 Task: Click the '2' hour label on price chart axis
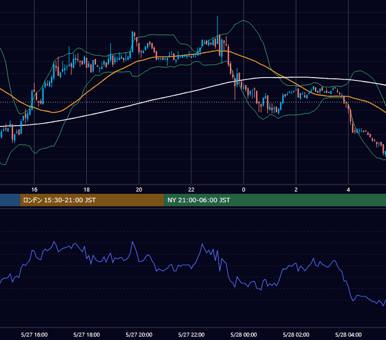coord(296,190)
